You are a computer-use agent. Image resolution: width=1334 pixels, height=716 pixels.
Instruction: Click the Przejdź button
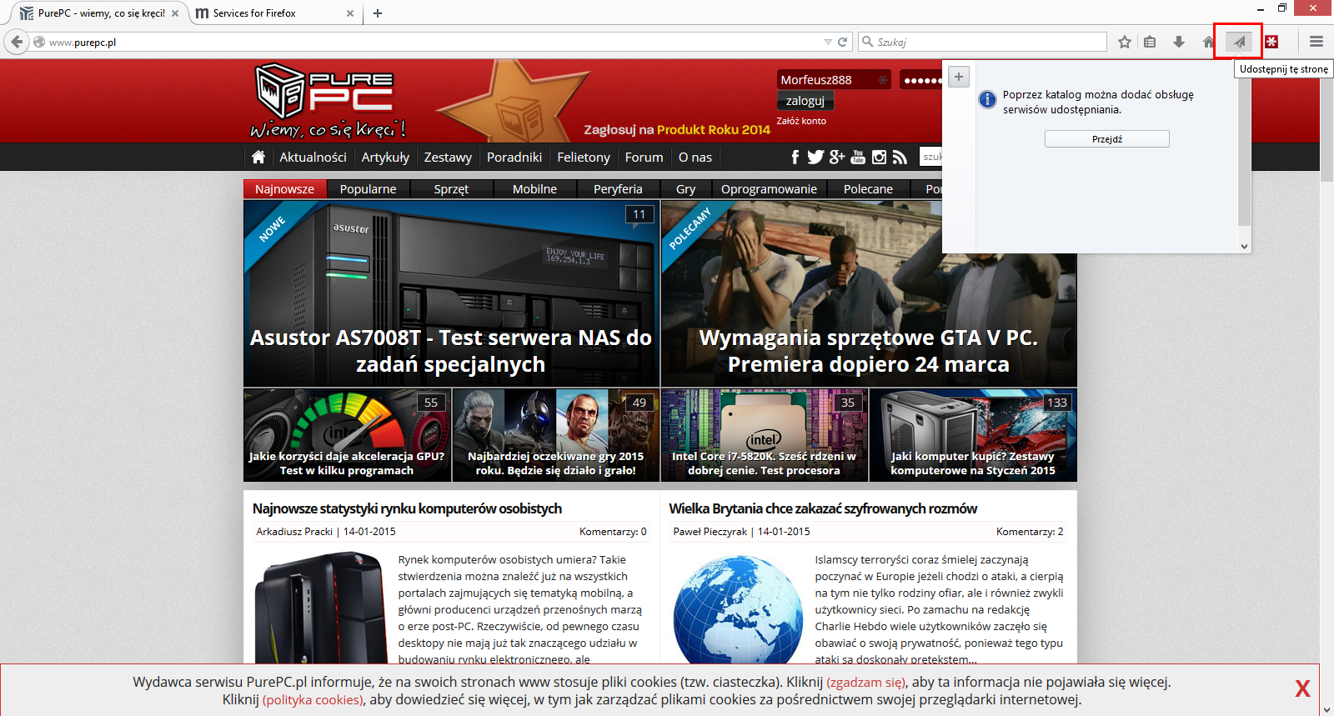(1106, 139)
